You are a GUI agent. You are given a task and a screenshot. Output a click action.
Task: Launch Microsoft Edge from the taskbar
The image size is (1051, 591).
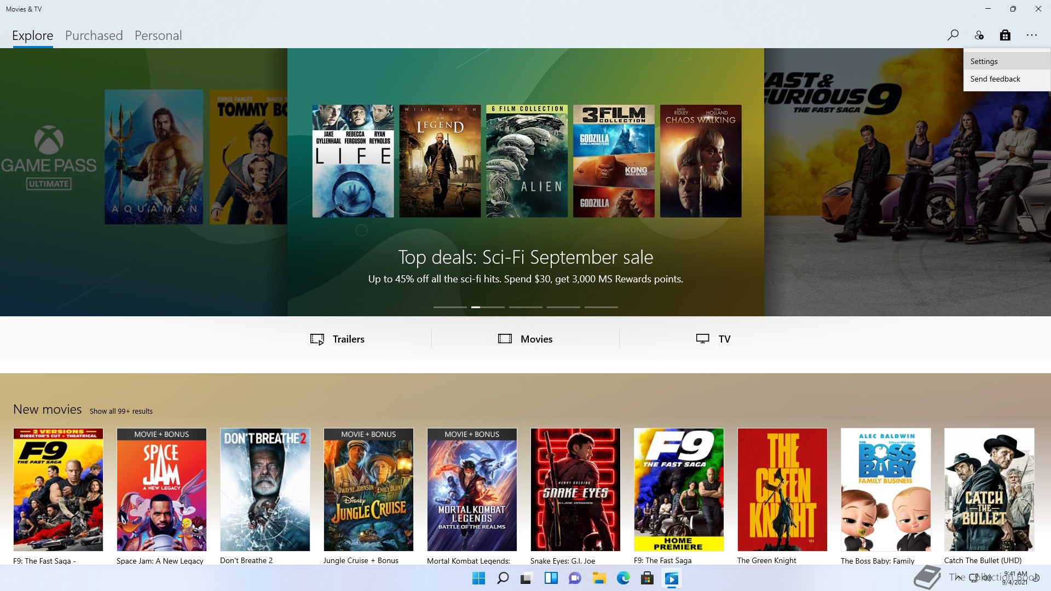pyautogui.click(x=623, y=578)
